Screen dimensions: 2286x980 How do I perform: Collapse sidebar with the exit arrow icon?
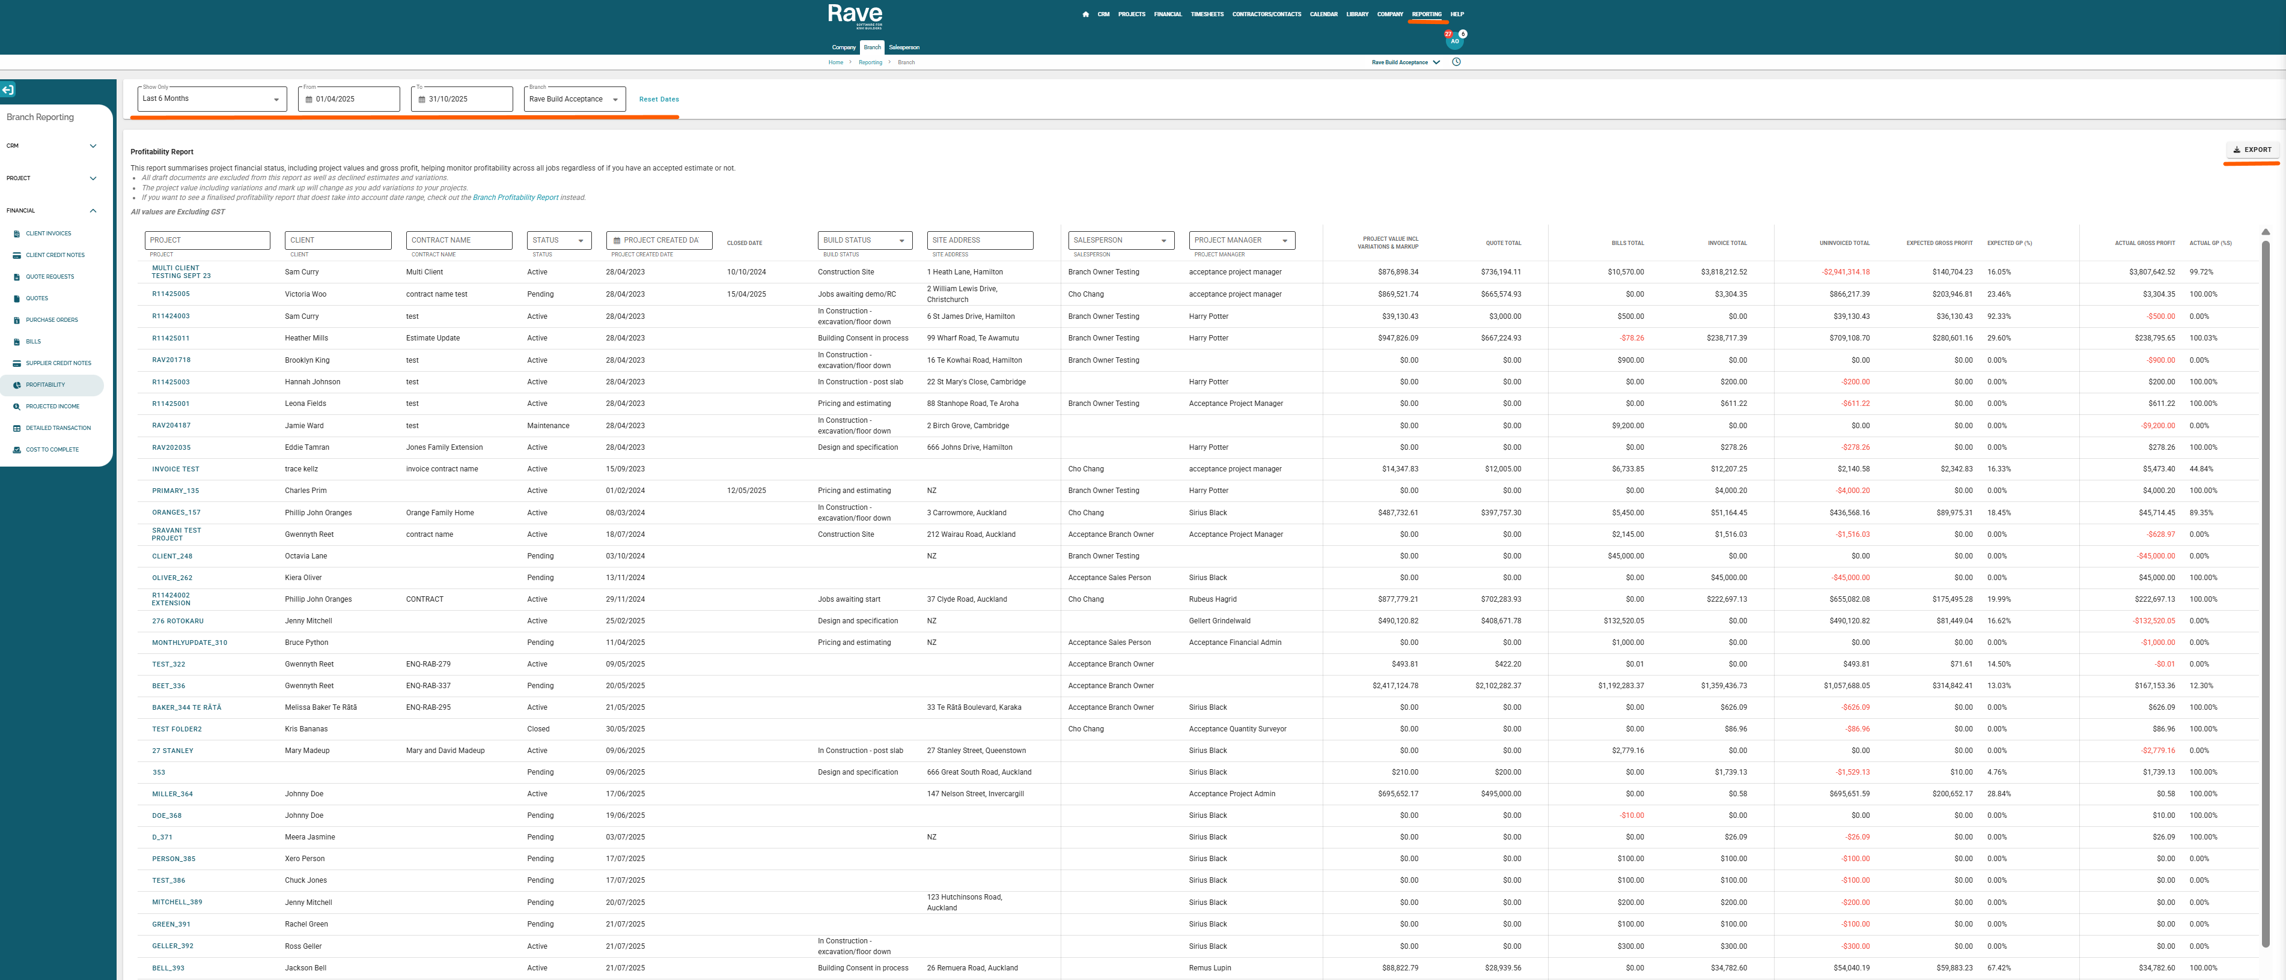pyautogui.click(x=8, y=89)
